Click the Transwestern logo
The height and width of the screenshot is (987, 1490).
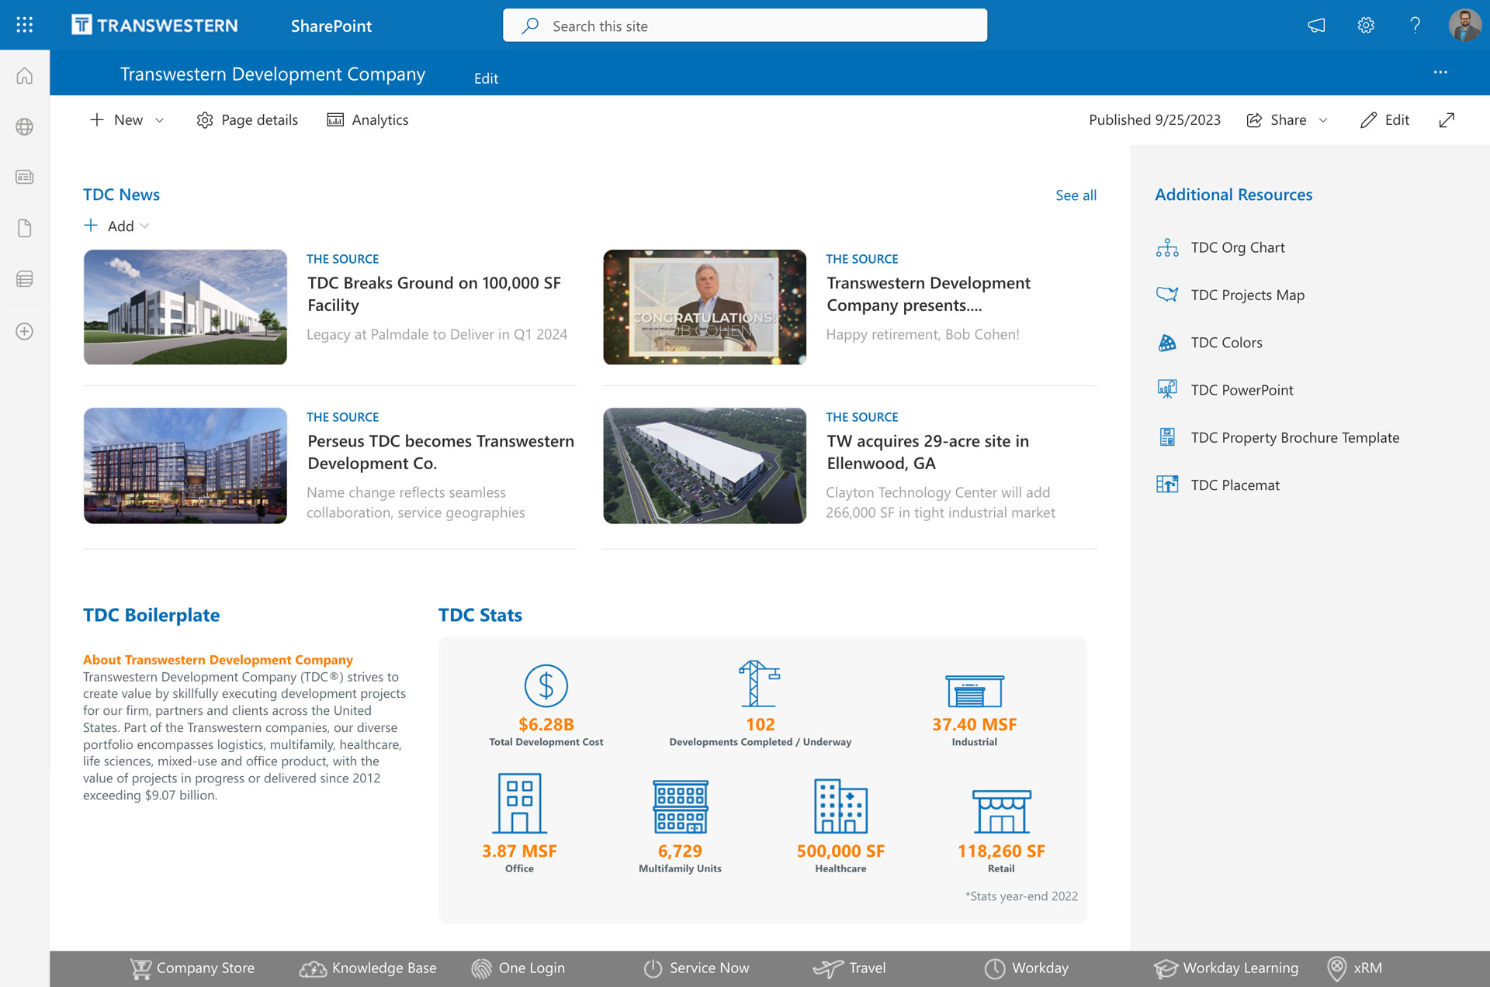[154, 26]
